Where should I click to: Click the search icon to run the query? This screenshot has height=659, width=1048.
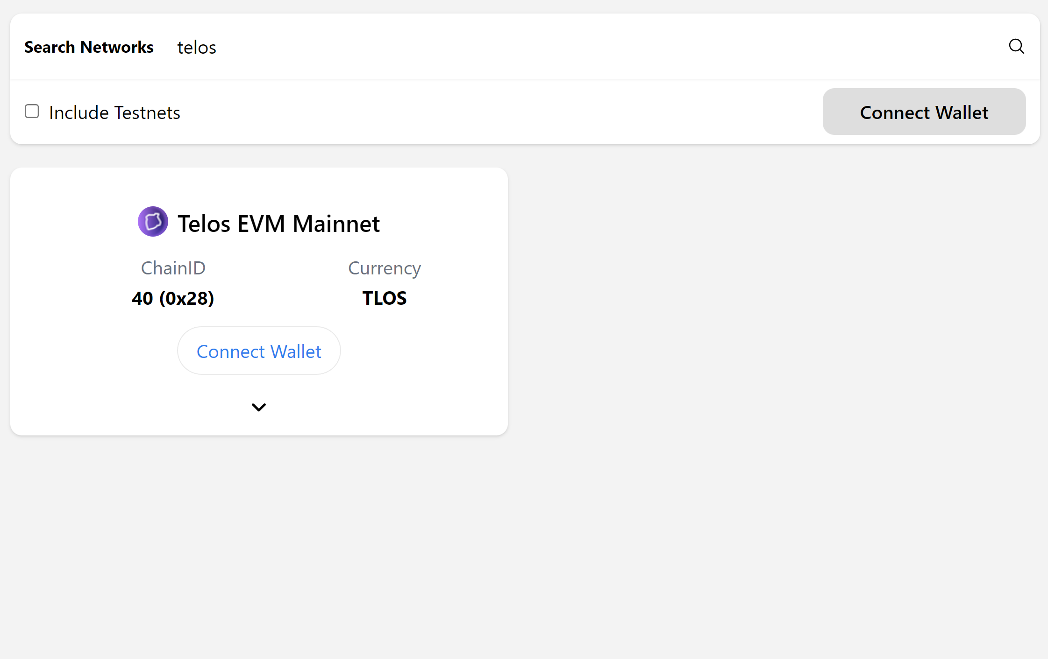(x=1016, y=46)
